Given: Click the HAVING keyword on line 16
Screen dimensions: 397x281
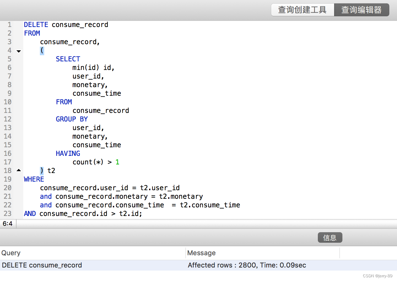Looking at the screenshot, I should (68, 153).
